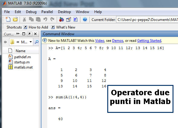This screenshot has height=128, width=178.
Task: Open Help with the question mark icon
Action: coord(85,19)
